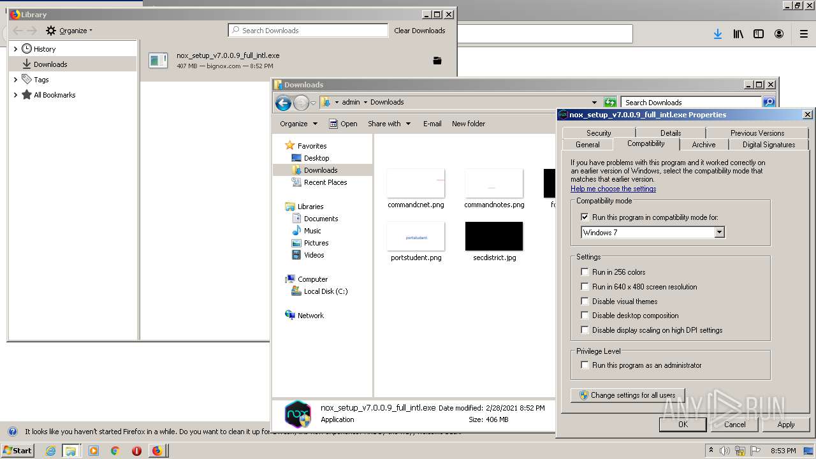
Task: Check Disable desktop composition
Action: (x=585, y=316)
